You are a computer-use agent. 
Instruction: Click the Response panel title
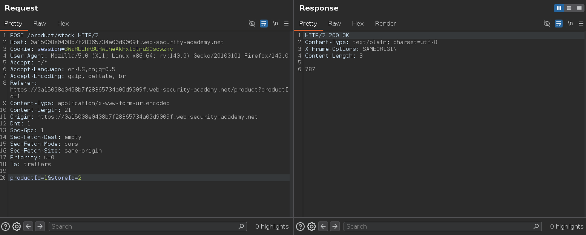pyautogui.click(x=319, y=8)
